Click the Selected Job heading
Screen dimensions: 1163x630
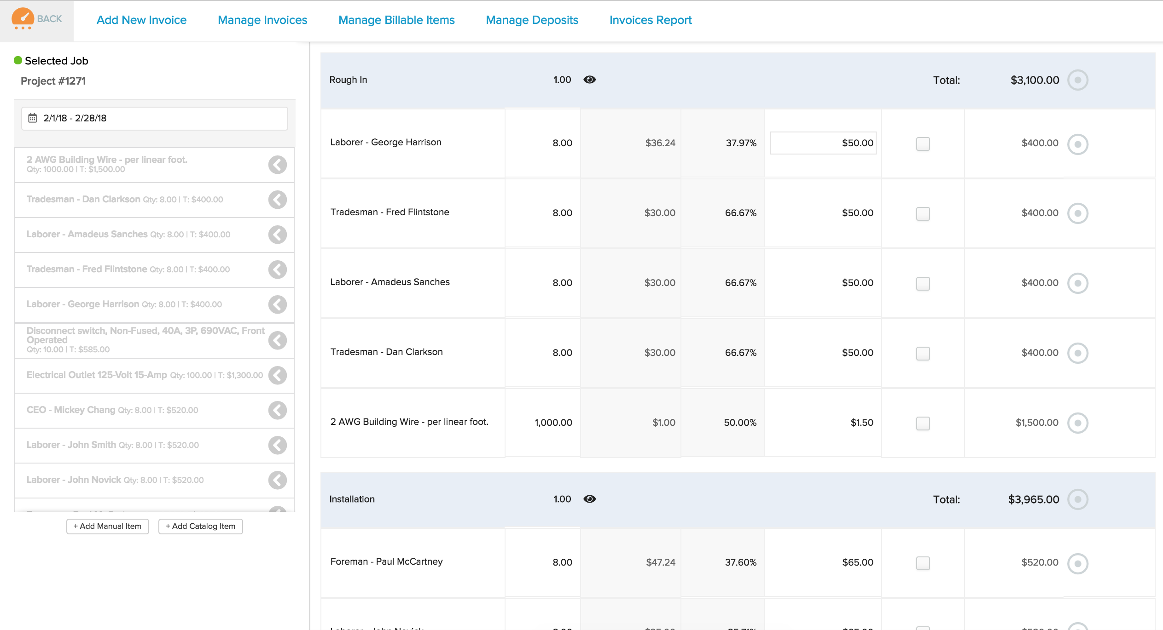tap(57, 61)
